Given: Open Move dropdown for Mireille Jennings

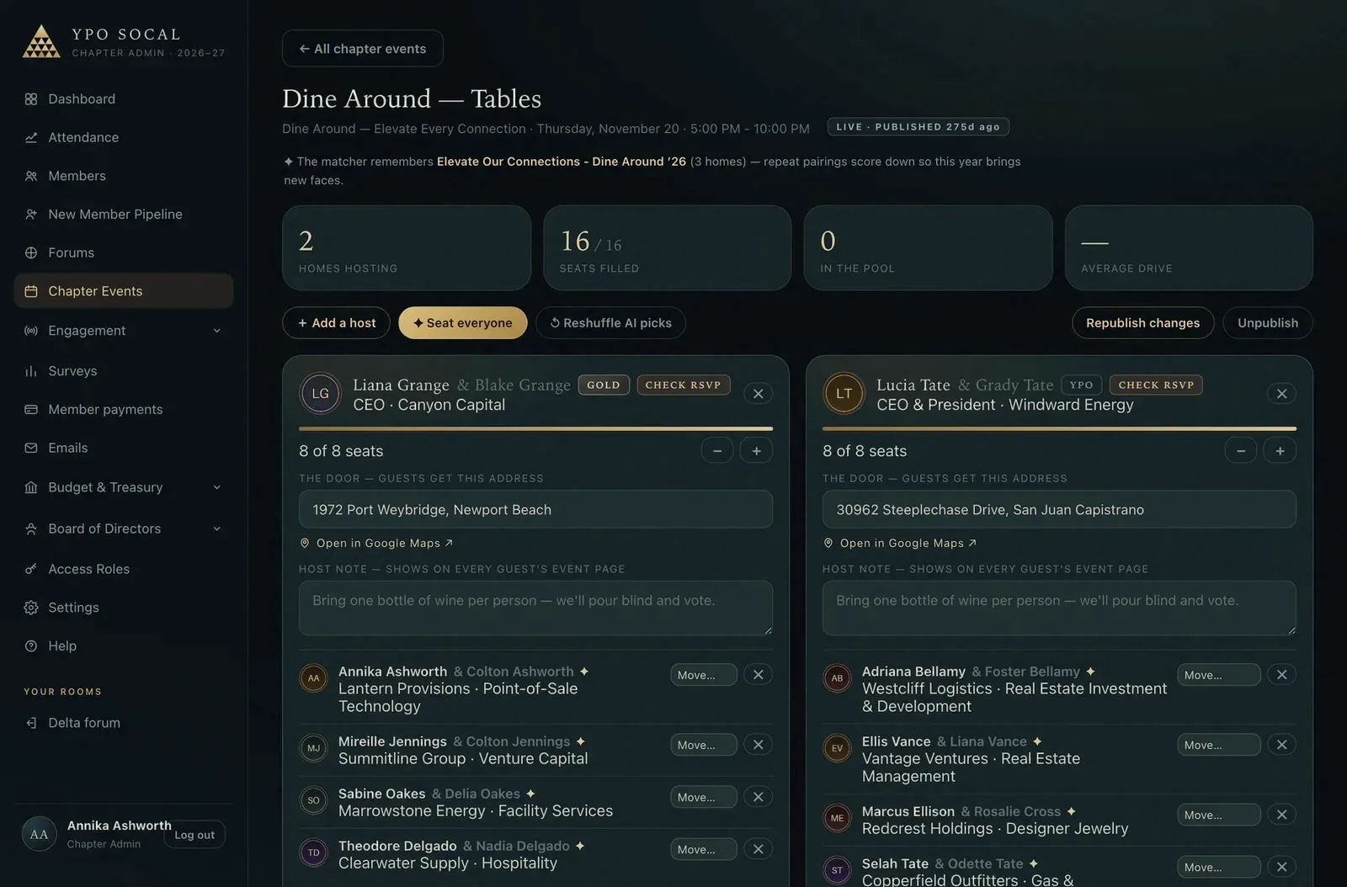Looking at the screenshot, I should click(704, 745).
